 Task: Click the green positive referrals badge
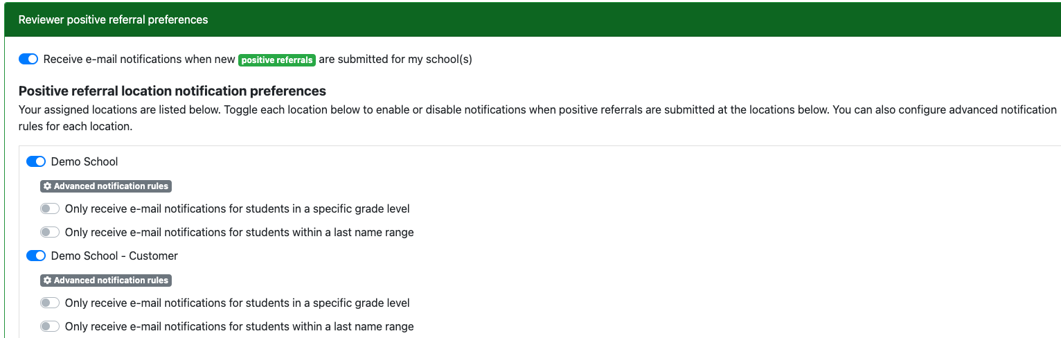277,60
